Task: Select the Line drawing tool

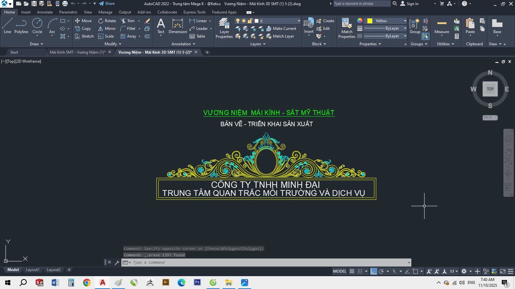Action: pyautogui.click(x=7, y=26)
